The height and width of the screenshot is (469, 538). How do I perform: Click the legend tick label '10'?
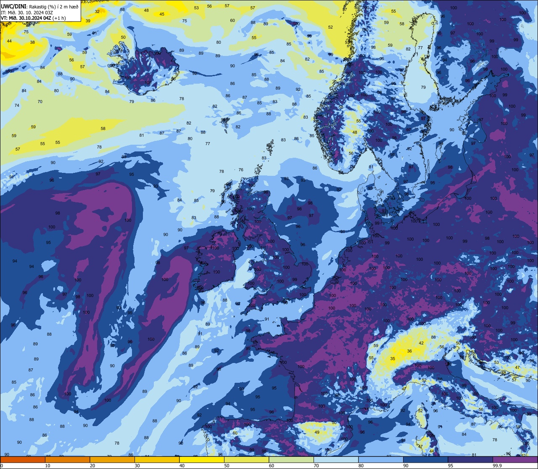pyautogui.click(x=47, y=466)
